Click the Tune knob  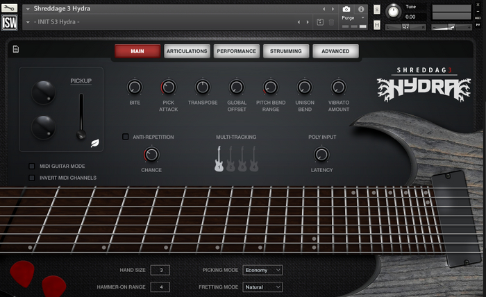[394, 12]
